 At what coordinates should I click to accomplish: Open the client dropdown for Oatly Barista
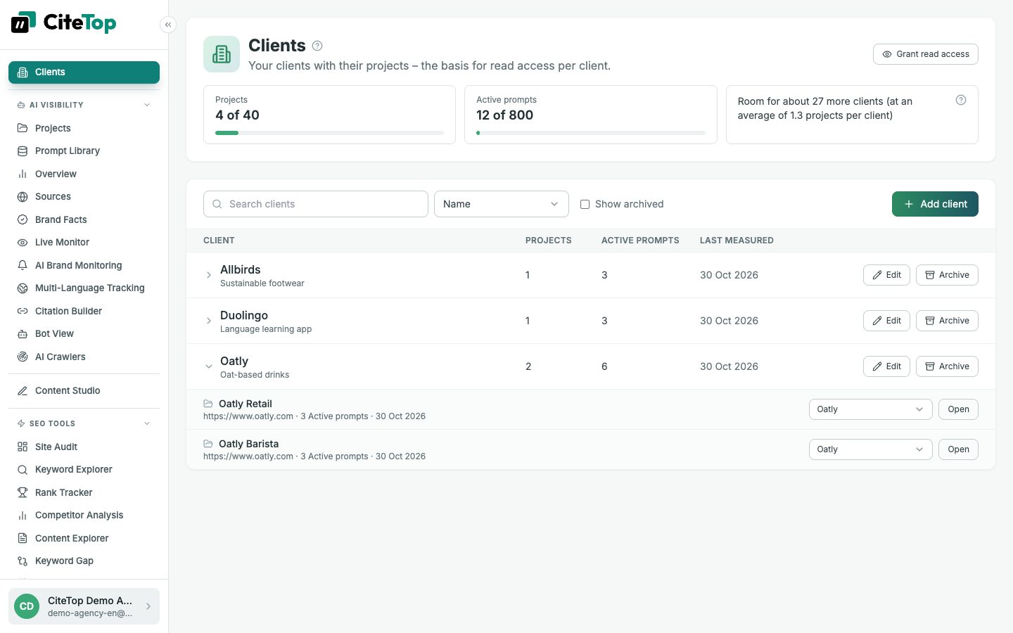[870, 449]
